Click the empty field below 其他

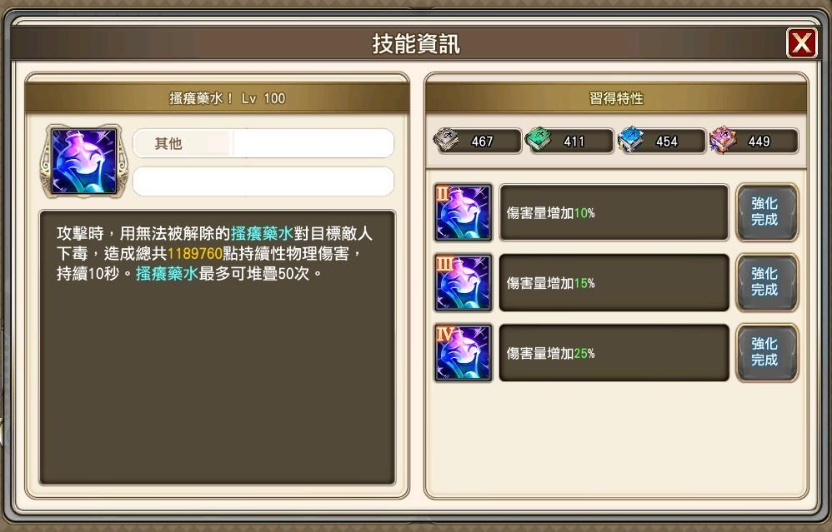pyautogui.click(x=263, y=181)
